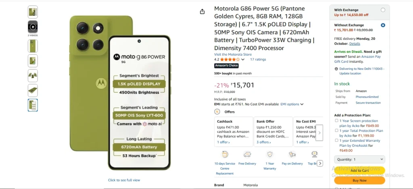The width and height of the screenshot is (413, 189).
Task: Expand the EMI options dropdown
Action: coord(292,104)
